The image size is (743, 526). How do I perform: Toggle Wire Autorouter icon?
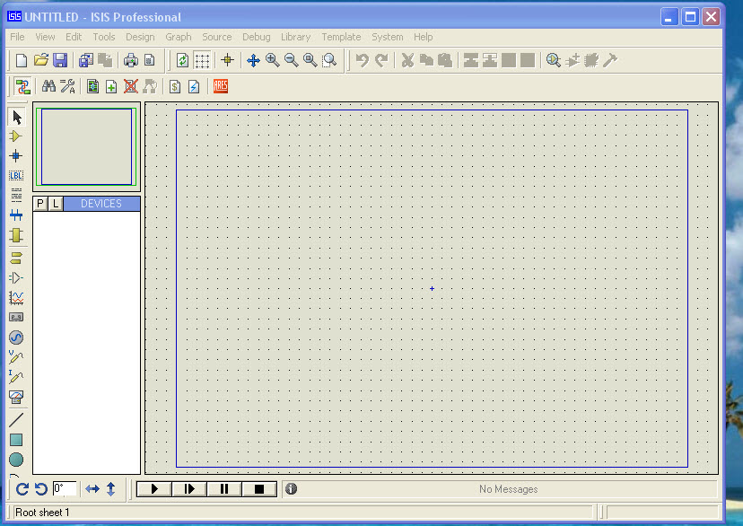click(22, 87)
